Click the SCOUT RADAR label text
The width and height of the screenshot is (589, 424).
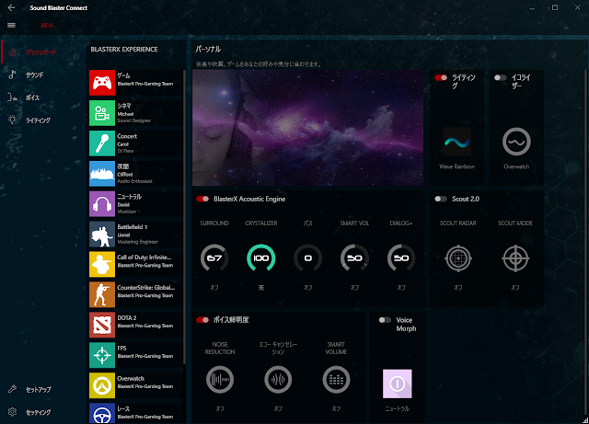click(x=458, y=223)
